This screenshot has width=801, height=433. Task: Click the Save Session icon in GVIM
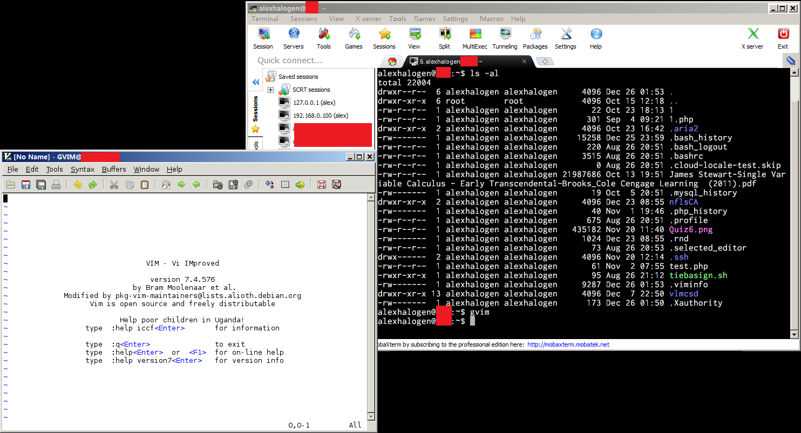233,185
